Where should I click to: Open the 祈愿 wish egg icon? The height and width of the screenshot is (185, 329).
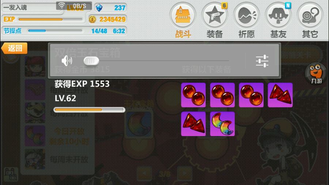coord(246,15)
